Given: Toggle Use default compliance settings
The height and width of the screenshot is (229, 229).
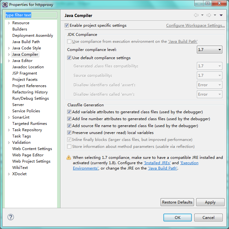Looking at the screenshot, I should (x=69, y=58).
